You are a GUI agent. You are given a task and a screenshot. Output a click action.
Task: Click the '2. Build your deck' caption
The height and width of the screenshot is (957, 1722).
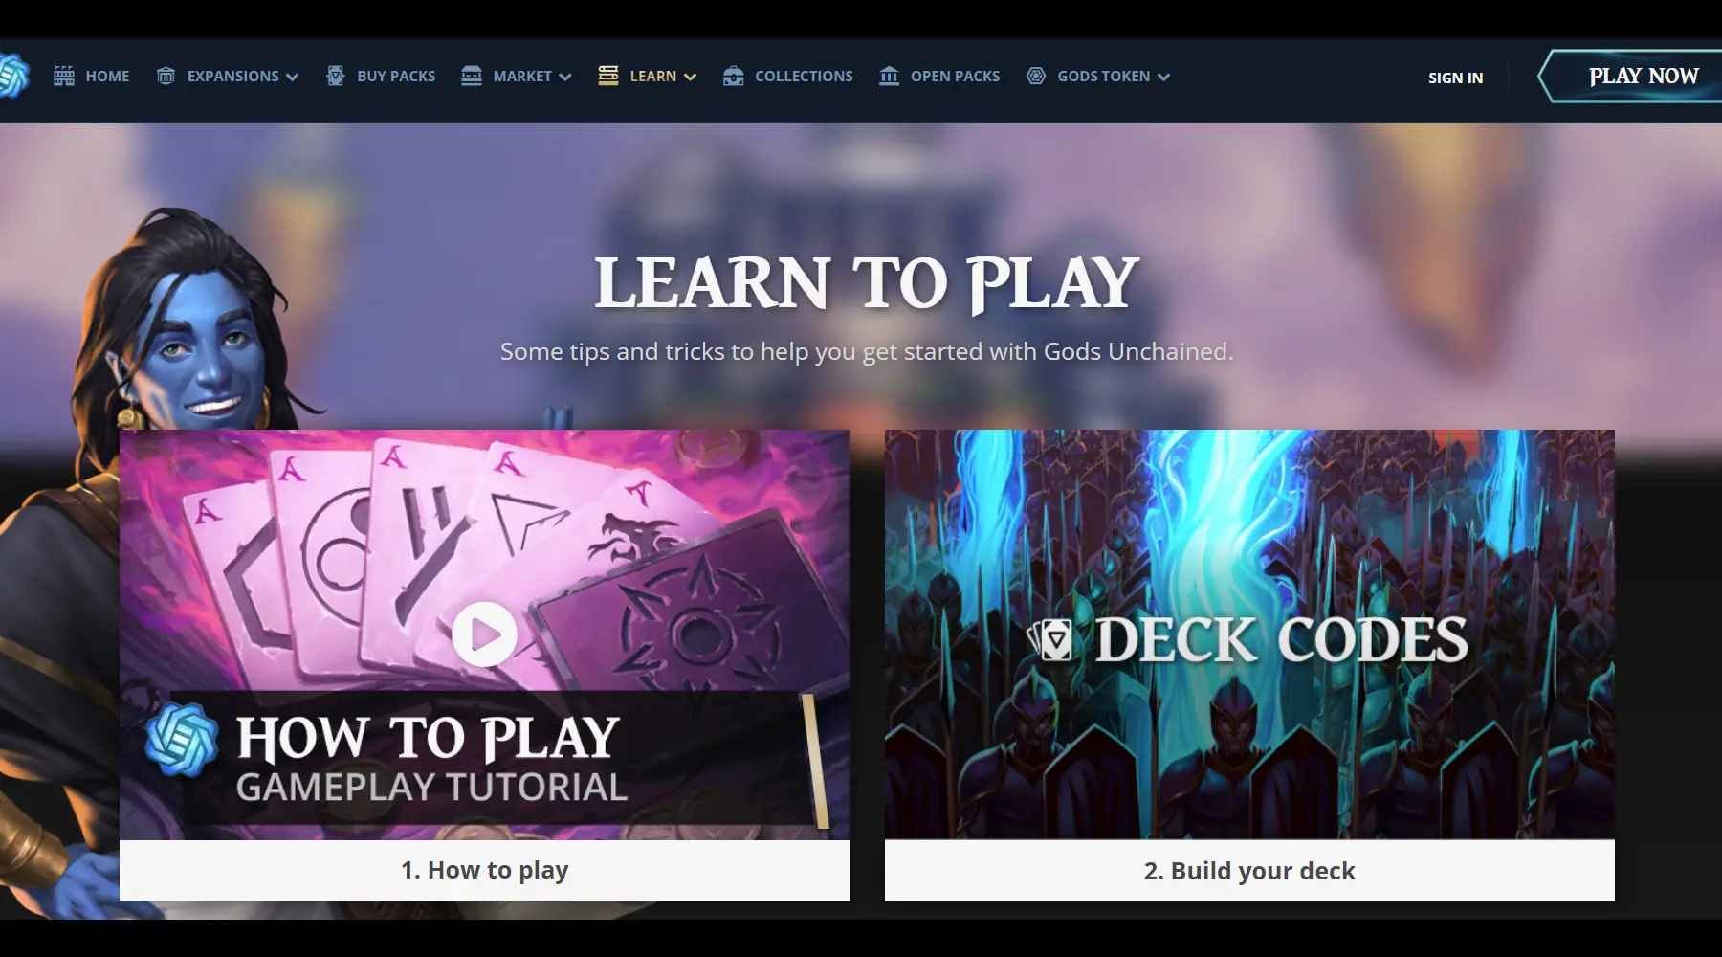click(1249, 871)
